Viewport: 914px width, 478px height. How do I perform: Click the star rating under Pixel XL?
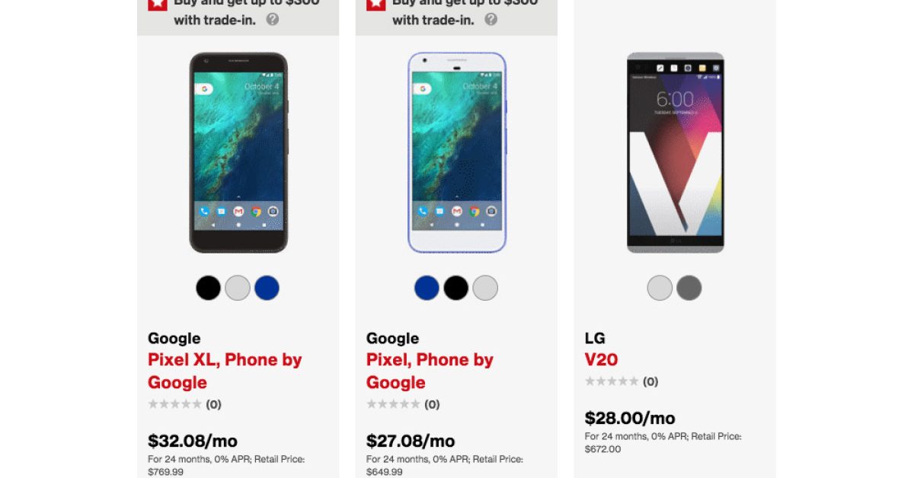tap(175, 404)
